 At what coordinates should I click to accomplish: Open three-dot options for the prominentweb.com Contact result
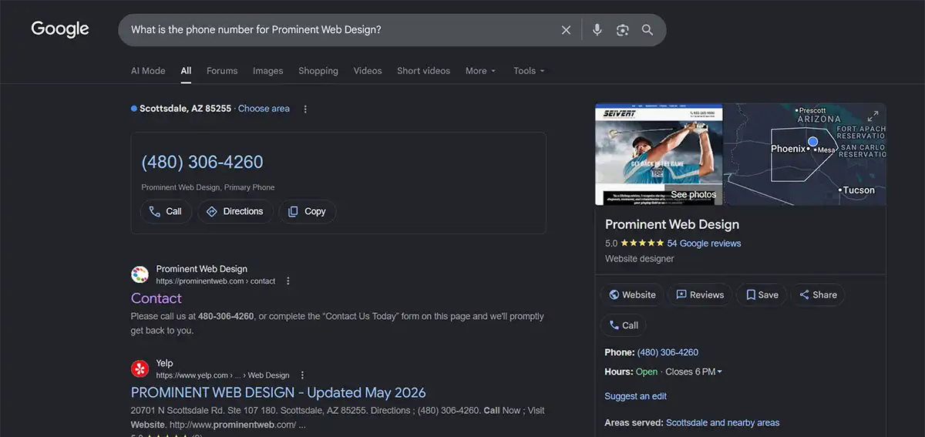288,281
